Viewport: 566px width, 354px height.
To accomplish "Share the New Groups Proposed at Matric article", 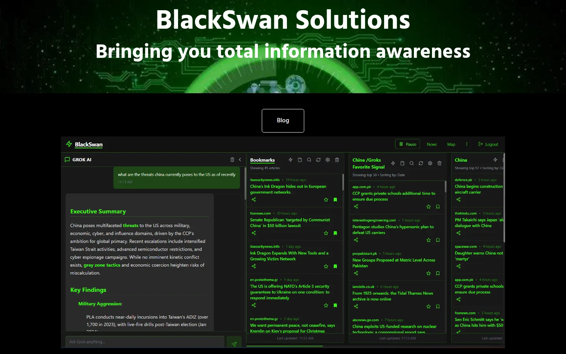I will (356, 273).
